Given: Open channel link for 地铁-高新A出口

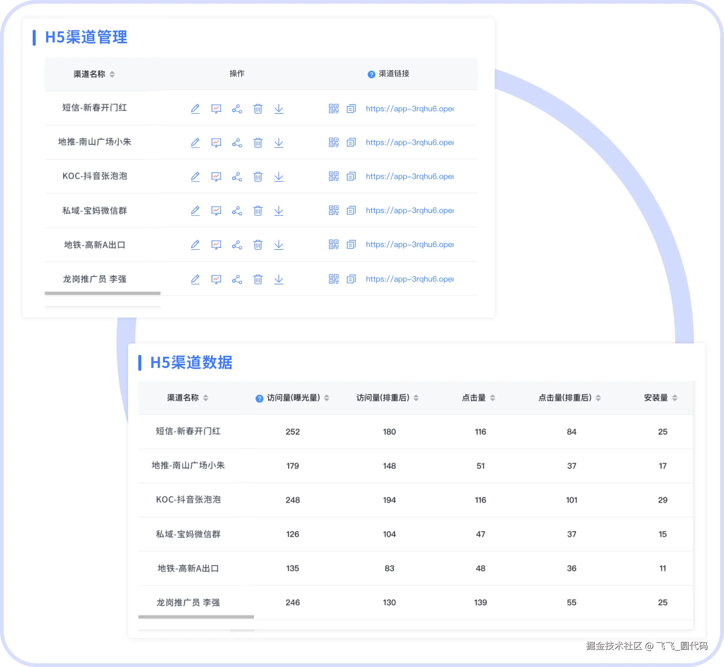Looking at the screenshot, I should click(410, 245).
